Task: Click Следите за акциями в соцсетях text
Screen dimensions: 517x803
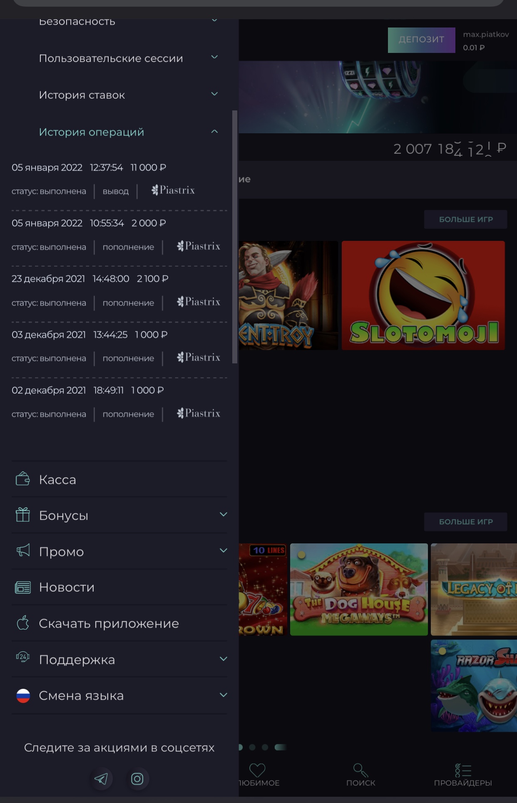Action: 119,748
